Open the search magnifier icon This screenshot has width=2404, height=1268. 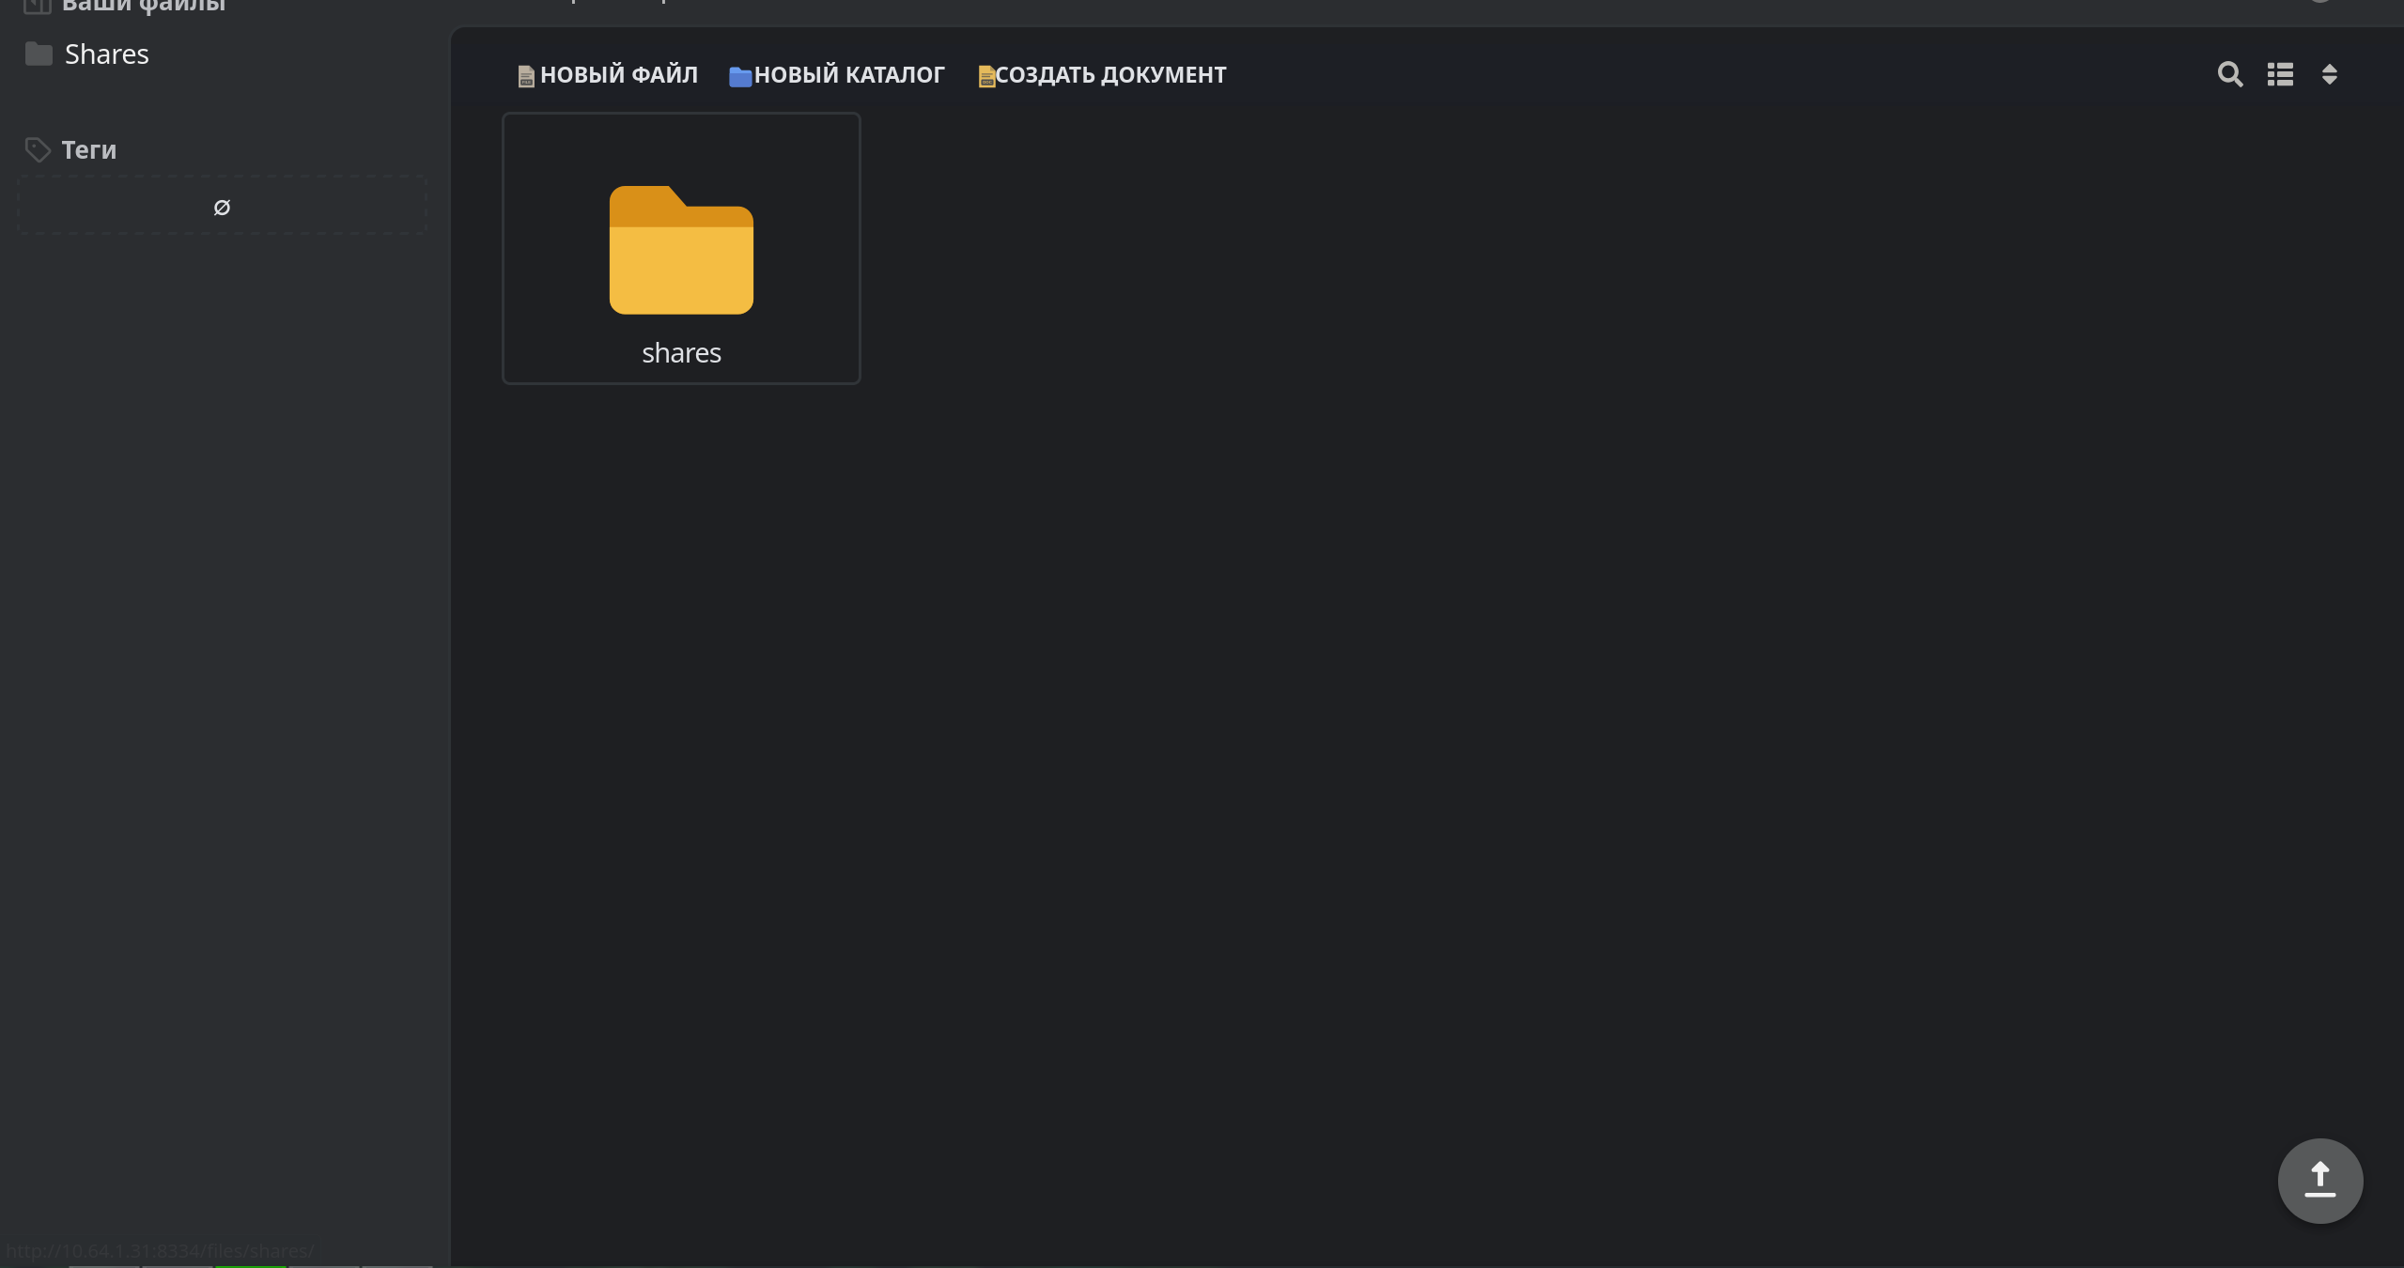[x=2230, y=74]
